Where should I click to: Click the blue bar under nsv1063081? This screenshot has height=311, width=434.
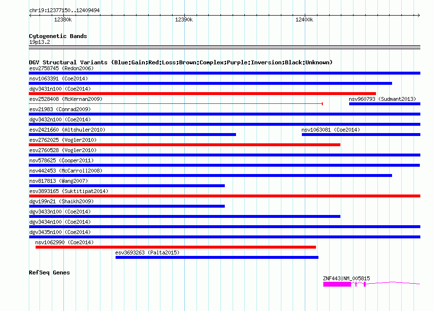point(361,135)
